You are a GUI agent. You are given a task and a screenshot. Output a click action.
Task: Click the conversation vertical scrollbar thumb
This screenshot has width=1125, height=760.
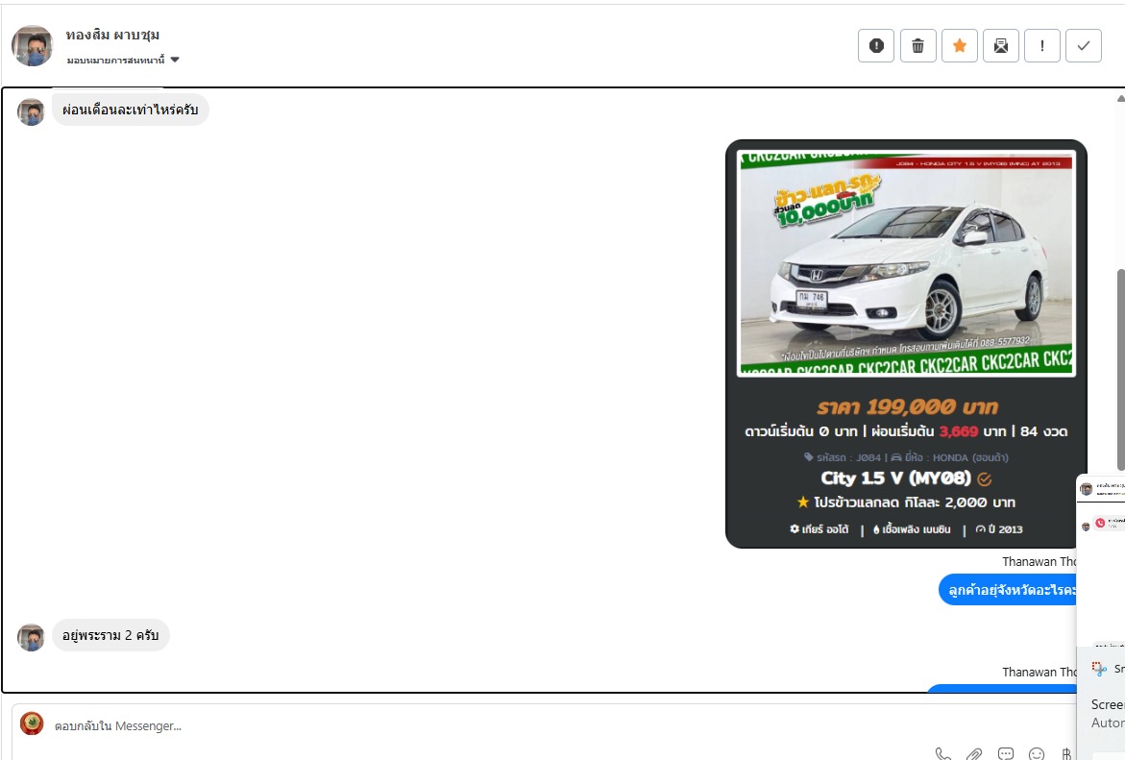[x=1121, y=370]
